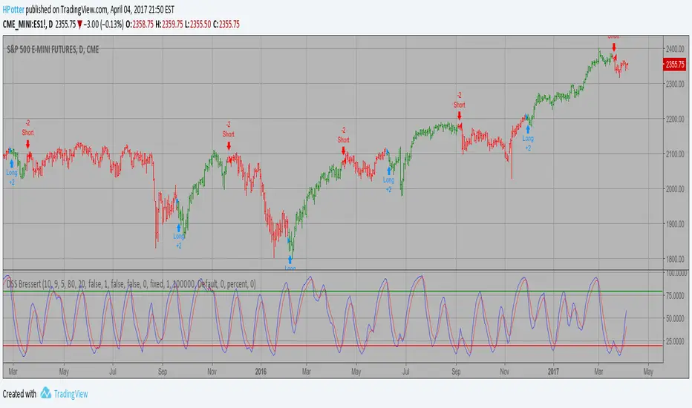Click the Mar label just after 2017

tap(598, 372)
